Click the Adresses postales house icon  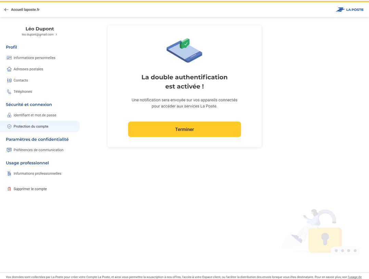click(9, 69)
